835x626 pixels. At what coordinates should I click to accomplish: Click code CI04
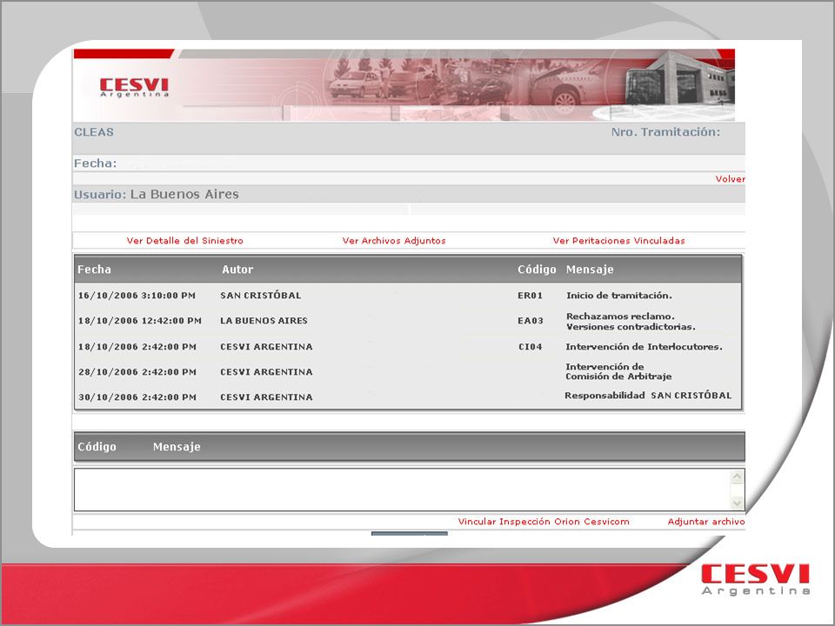tap(531, 347)
